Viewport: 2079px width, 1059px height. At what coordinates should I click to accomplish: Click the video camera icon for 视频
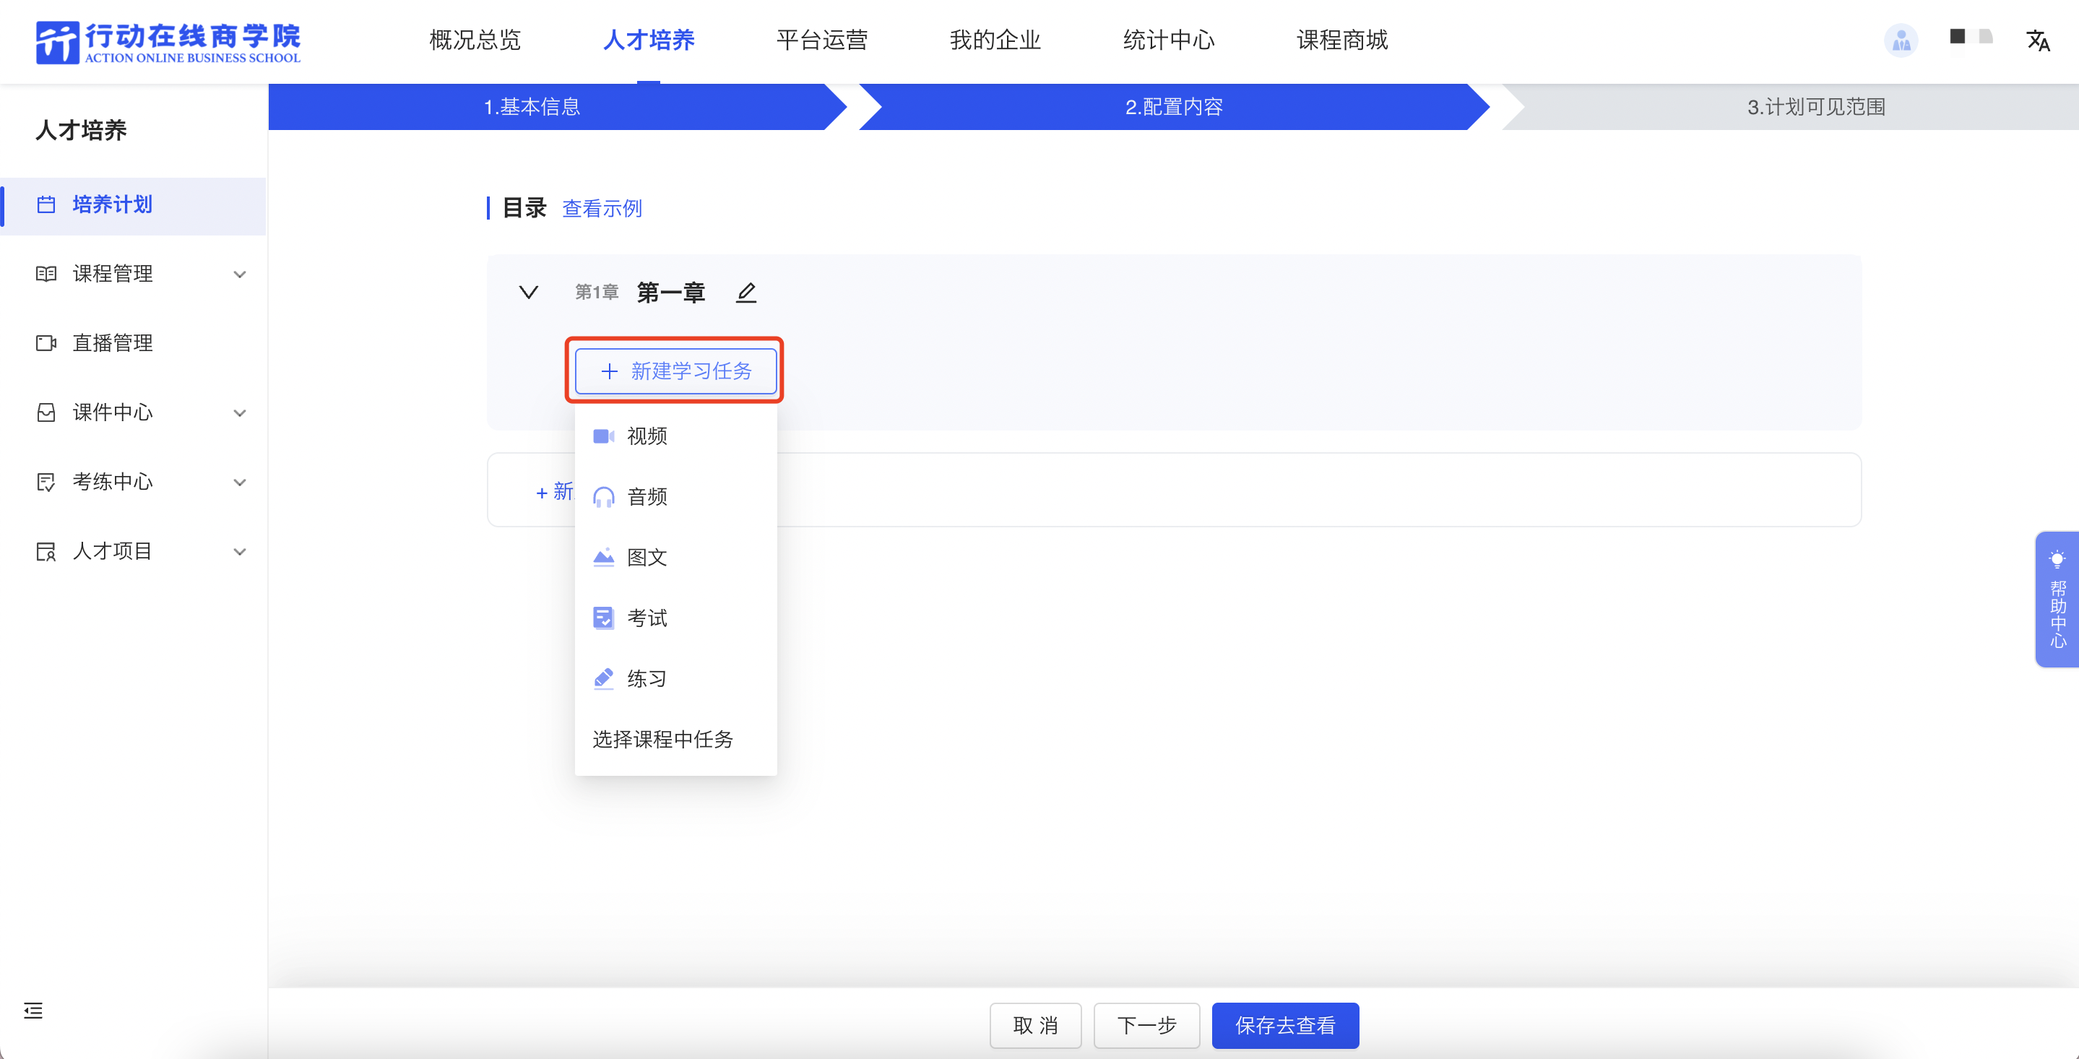click(x=604, y=437)
